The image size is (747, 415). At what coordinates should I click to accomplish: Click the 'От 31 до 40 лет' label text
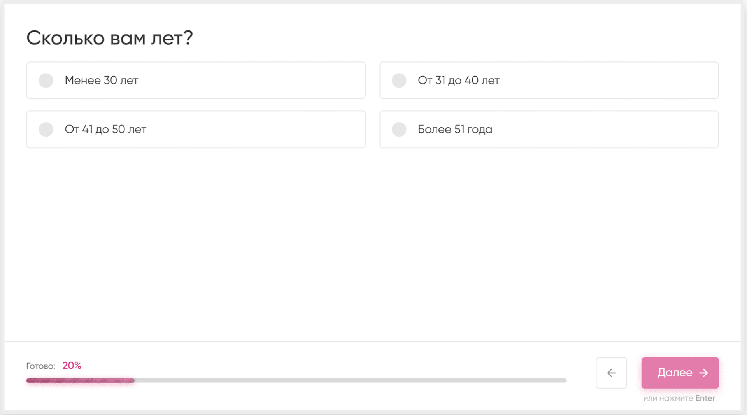pos(458,81)
